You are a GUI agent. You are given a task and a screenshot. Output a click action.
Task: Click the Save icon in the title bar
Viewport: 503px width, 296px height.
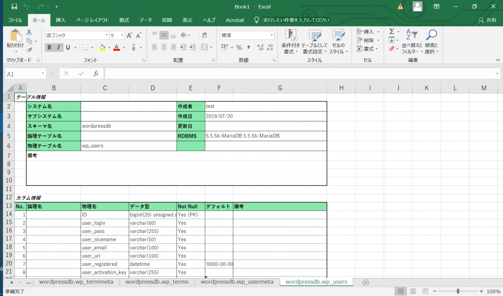click(14, 6)
